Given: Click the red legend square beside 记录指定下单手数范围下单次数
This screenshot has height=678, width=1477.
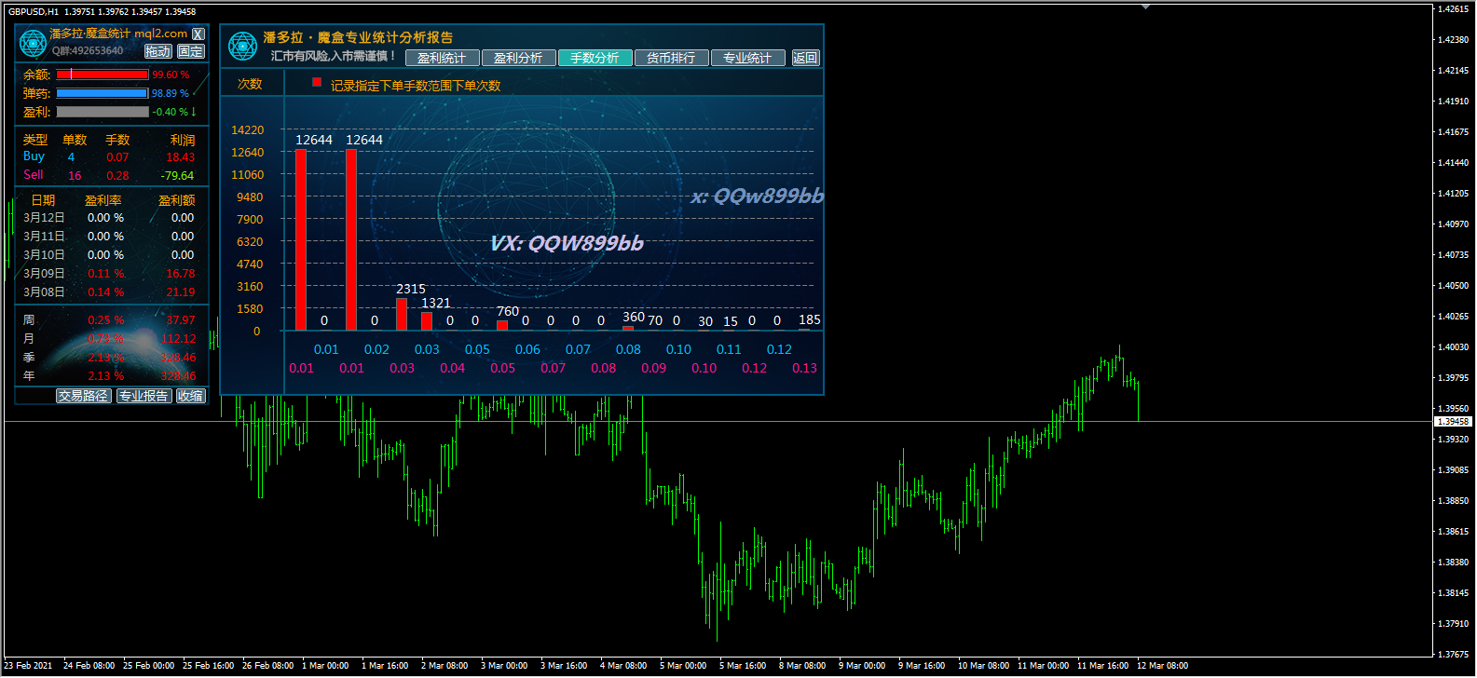Looking at the screenshot, I should click(x=317, y=83).
